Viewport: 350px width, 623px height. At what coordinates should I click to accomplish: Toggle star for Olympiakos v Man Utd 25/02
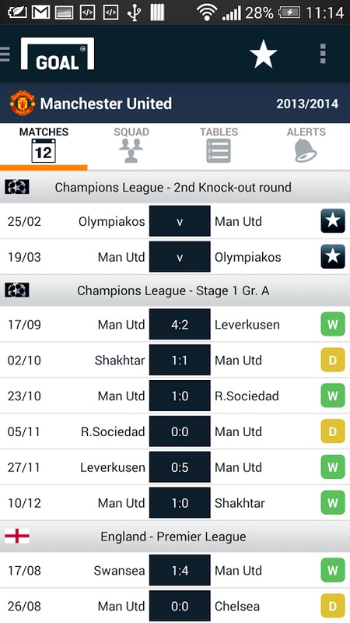tap(333, 221)
